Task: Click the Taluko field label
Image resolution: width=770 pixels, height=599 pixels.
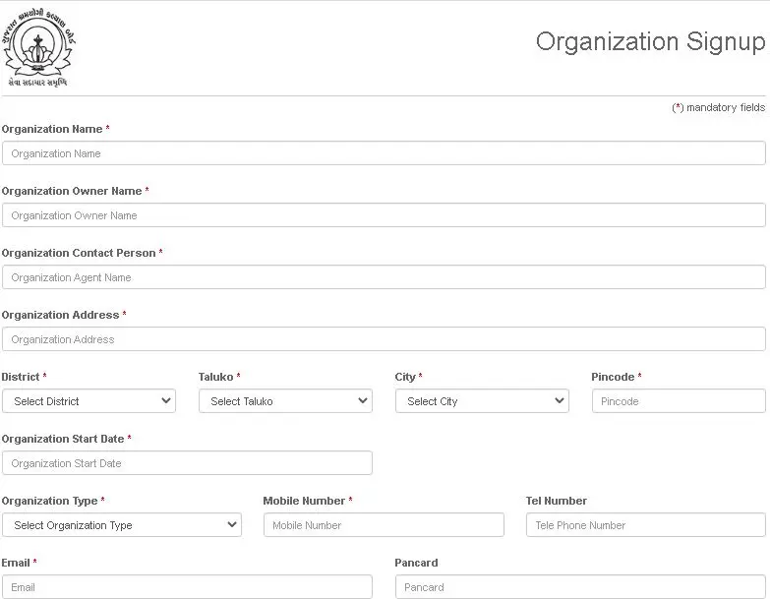Action: click(x=215, y=377)
